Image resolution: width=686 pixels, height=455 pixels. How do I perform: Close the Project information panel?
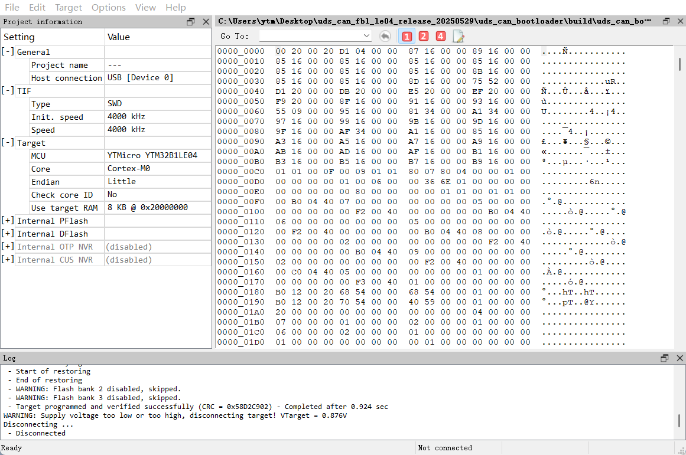206,22
